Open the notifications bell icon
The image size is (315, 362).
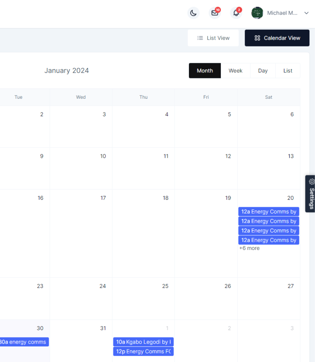click(x=236, y=13)
